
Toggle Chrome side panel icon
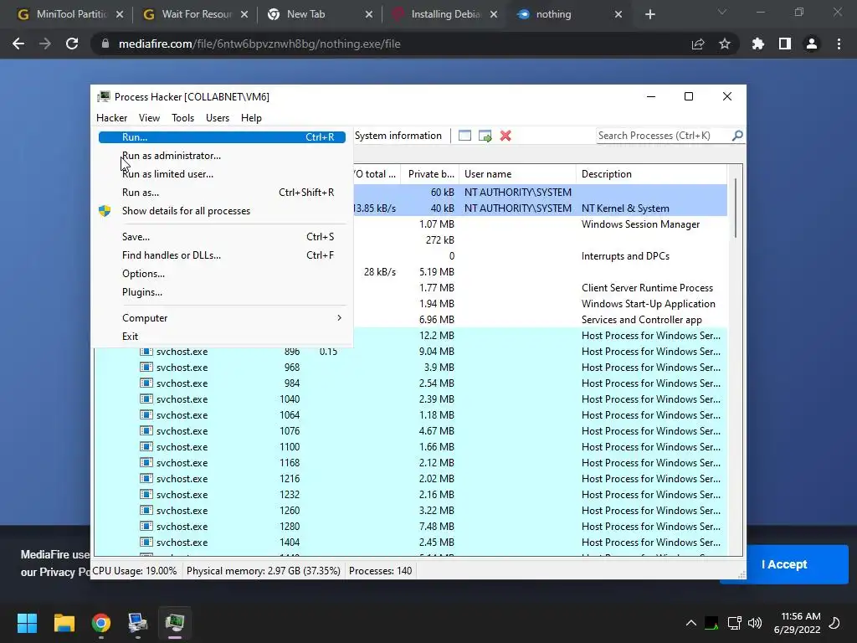[785, 44]
